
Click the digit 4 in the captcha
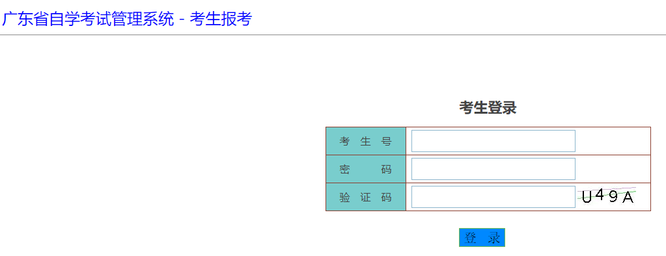[x=600, y=195]
